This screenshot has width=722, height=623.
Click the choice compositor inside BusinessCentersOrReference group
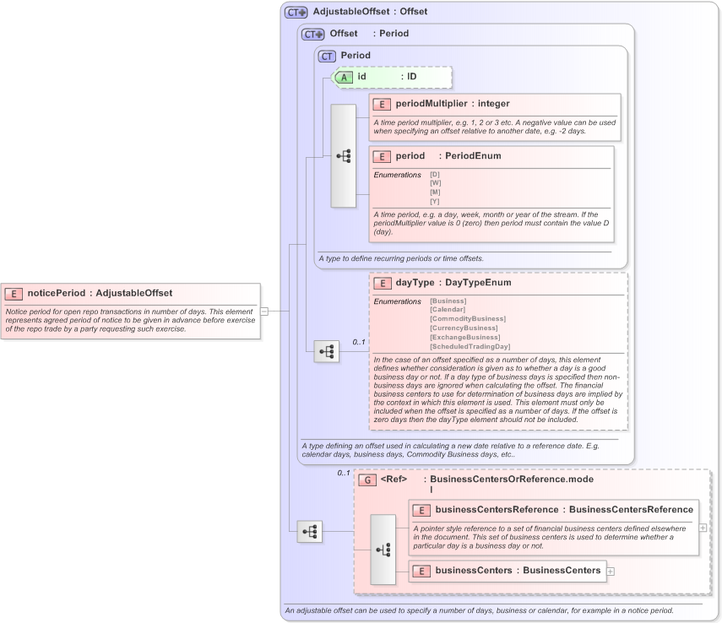click(x=383, y=550)
